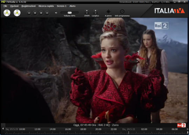Jump to 20:00 on the timeline

98,129
